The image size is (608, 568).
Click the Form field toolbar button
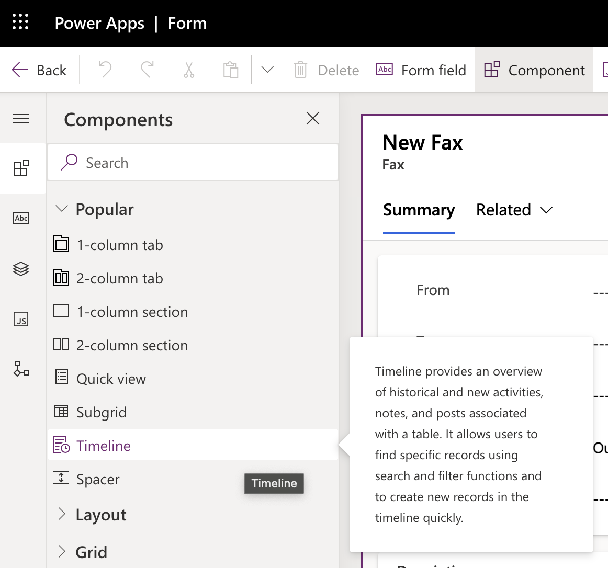coord(421,70)
